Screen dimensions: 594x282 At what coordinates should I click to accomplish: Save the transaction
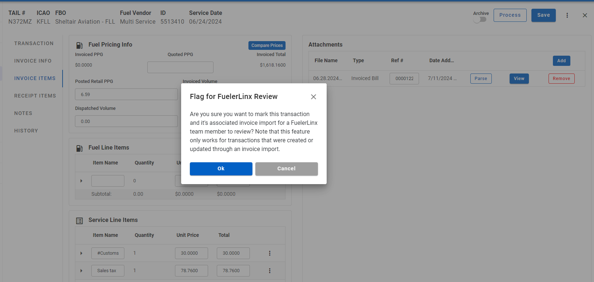(543, 15)
